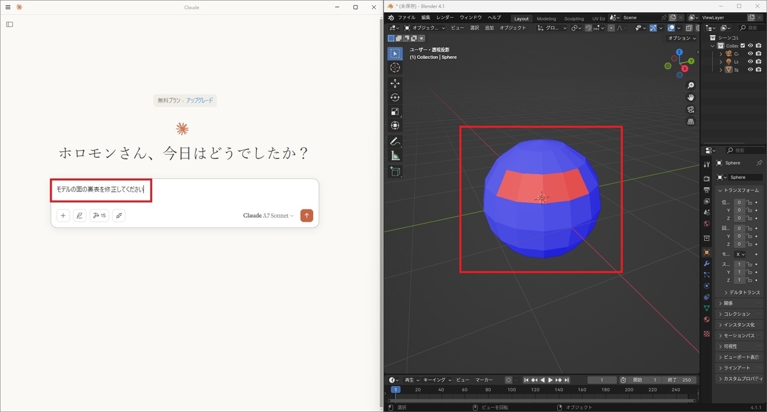Click the アップグレード link
Image resolution: width=767 pixels, height=412 pixels.
pyautogui.click(x=200, y=101)
